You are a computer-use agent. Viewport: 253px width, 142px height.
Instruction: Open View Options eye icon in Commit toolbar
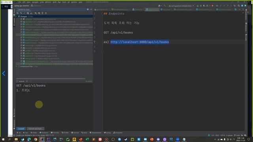coord(39,13)
